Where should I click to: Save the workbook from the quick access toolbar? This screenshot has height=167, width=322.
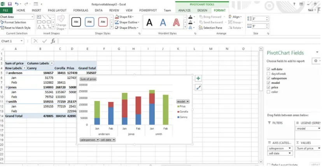tap(10, 4)
